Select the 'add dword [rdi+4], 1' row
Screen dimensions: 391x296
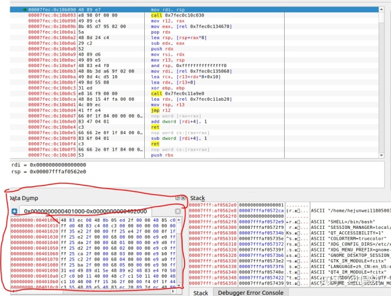coord(194,121)
